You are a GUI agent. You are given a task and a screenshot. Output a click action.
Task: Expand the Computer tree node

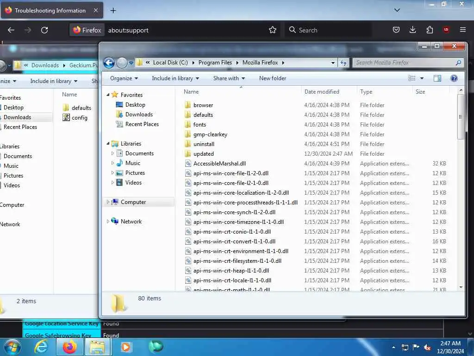click(108, 202)
